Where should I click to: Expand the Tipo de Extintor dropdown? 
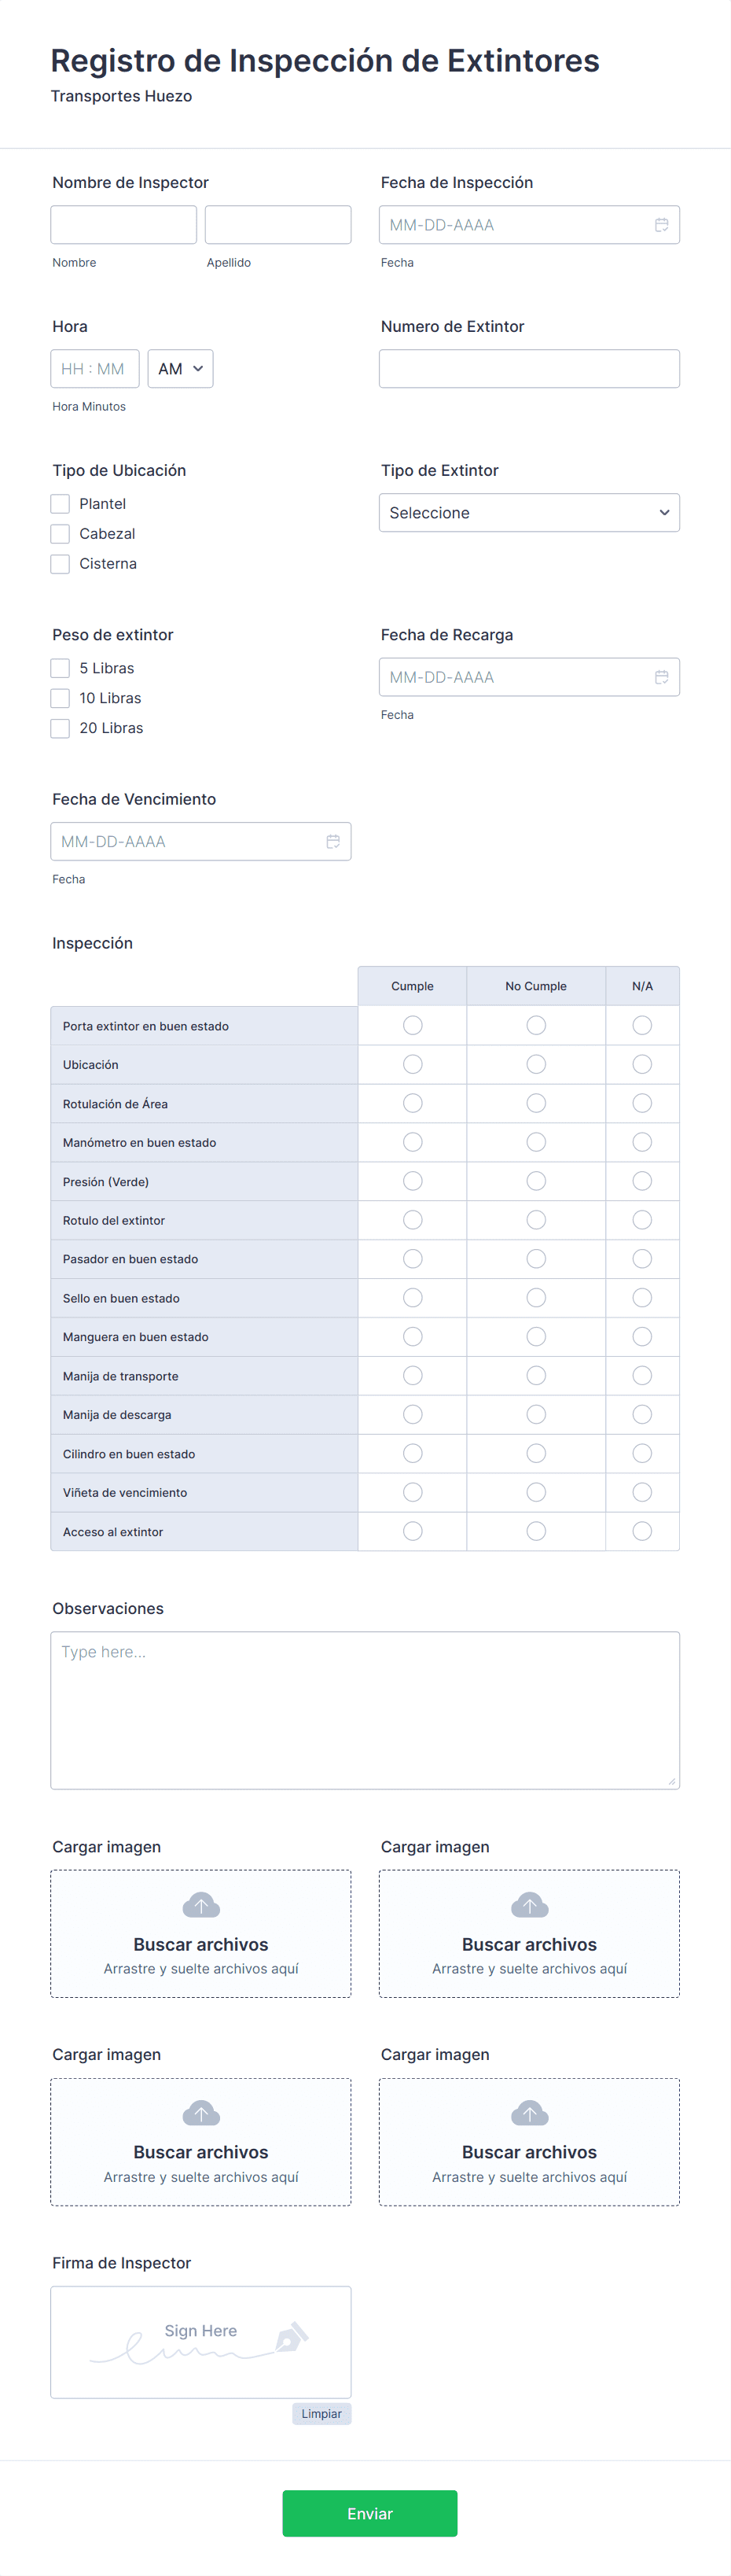pos(529,513)
